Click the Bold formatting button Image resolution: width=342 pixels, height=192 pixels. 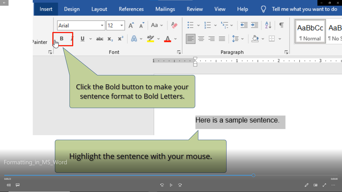click(x=62, y=39)
